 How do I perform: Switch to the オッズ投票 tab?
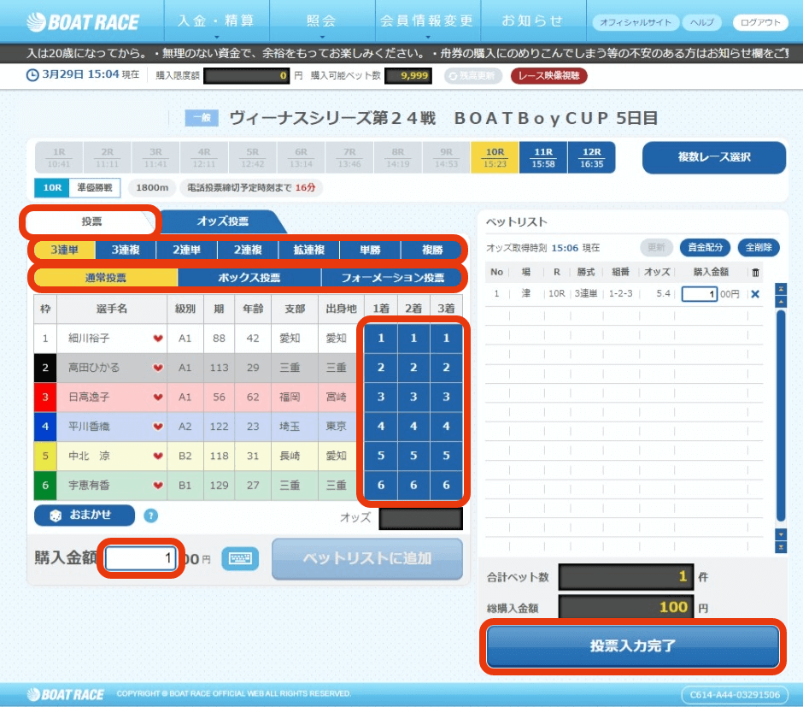click(x=223, y=221)
